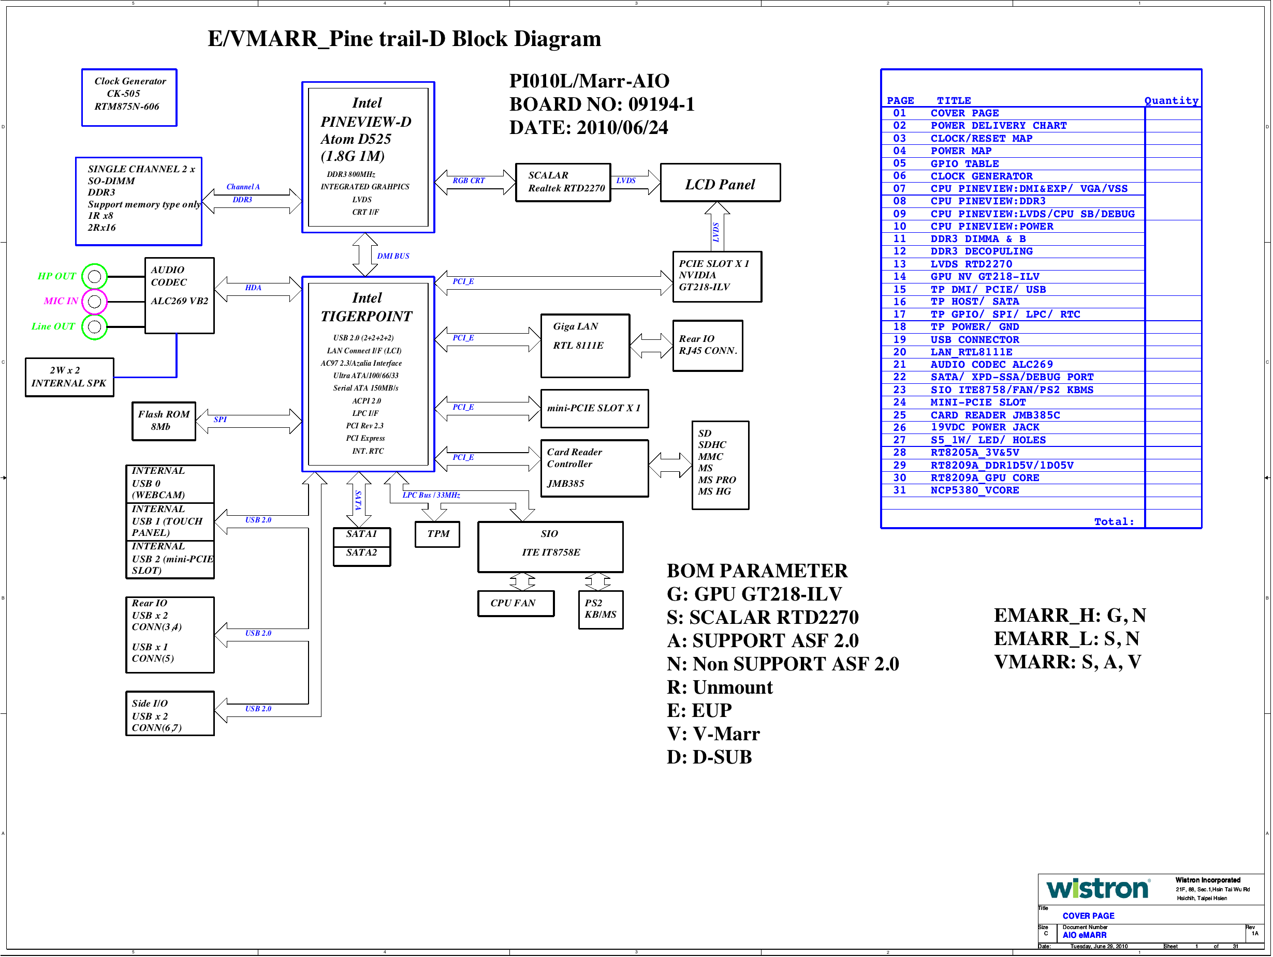This screenshot has height=957, width=1273.
Task: Click the GPIO TABLE row
Action: tap(1041, 164)
